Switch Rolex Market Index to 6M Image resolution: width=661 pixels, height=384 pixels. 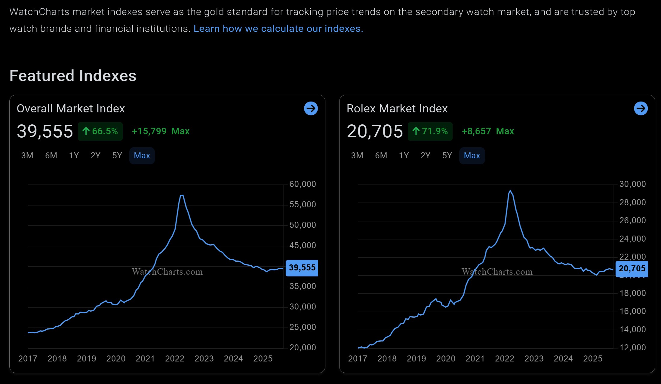(381, 156)
